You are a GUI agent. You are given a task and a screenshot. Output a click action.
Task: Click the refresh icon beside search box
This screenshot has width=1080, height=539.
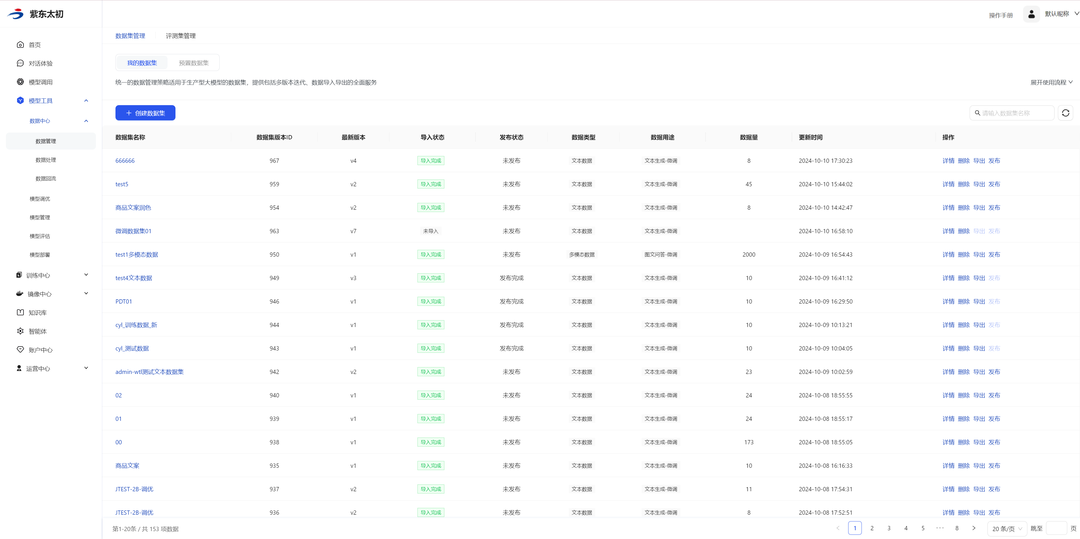pyautogui.click(x=1065, y=113)
